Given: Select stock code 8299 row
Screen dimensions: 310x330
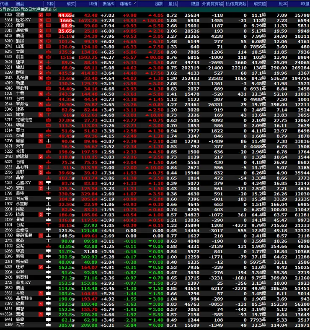Looking at the screenshot, I should click(155, 73).
